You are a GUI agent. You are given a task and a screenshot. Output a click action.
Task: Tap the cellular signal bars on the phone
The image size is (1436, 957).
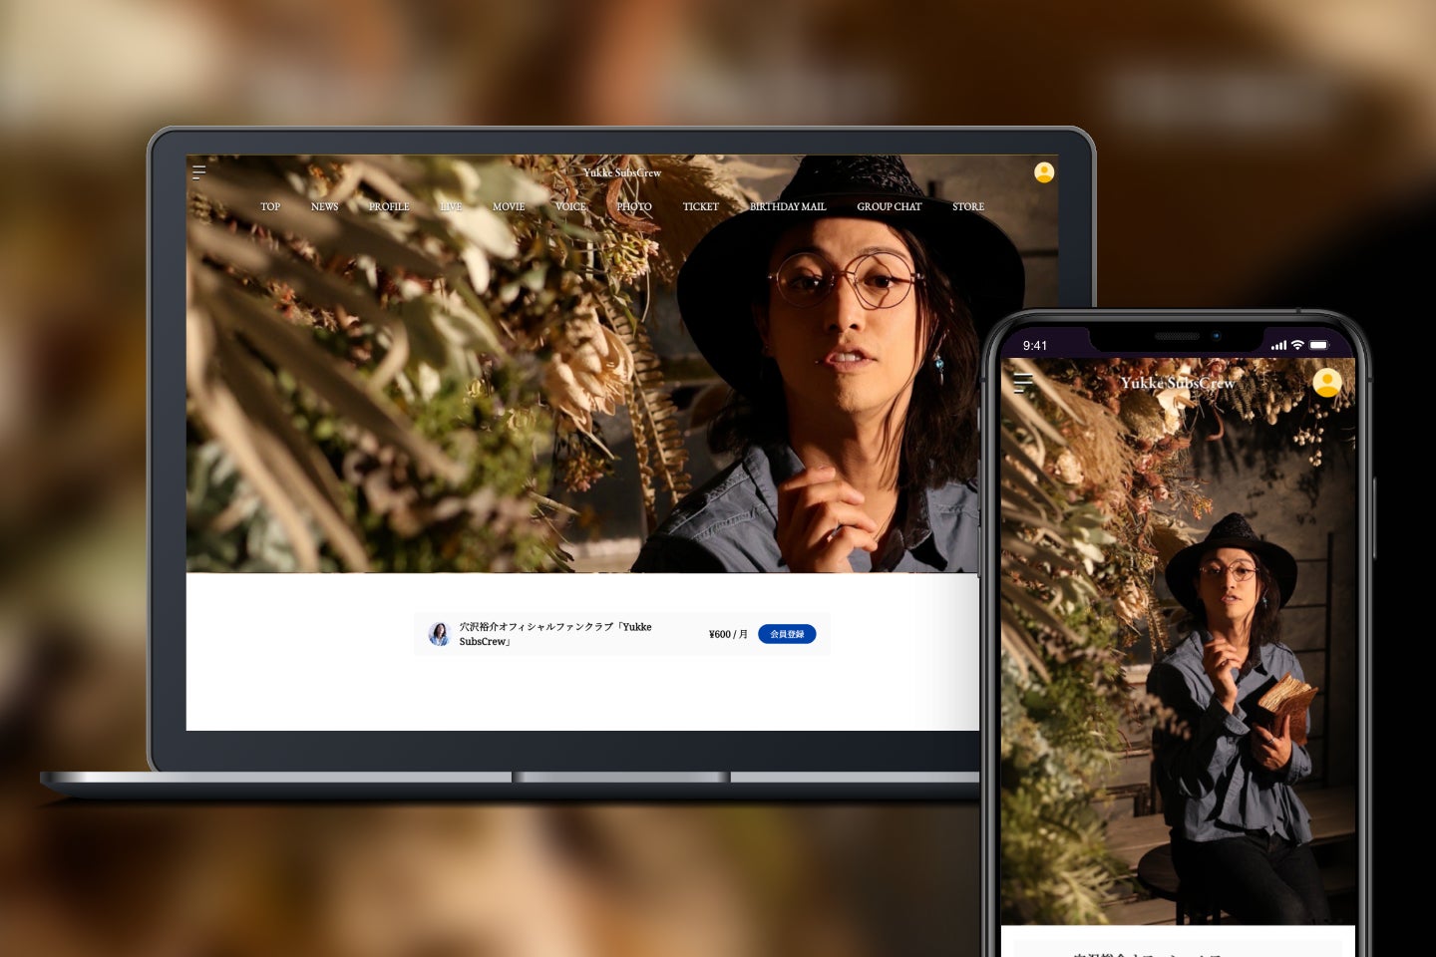[x=1278, y=346]
